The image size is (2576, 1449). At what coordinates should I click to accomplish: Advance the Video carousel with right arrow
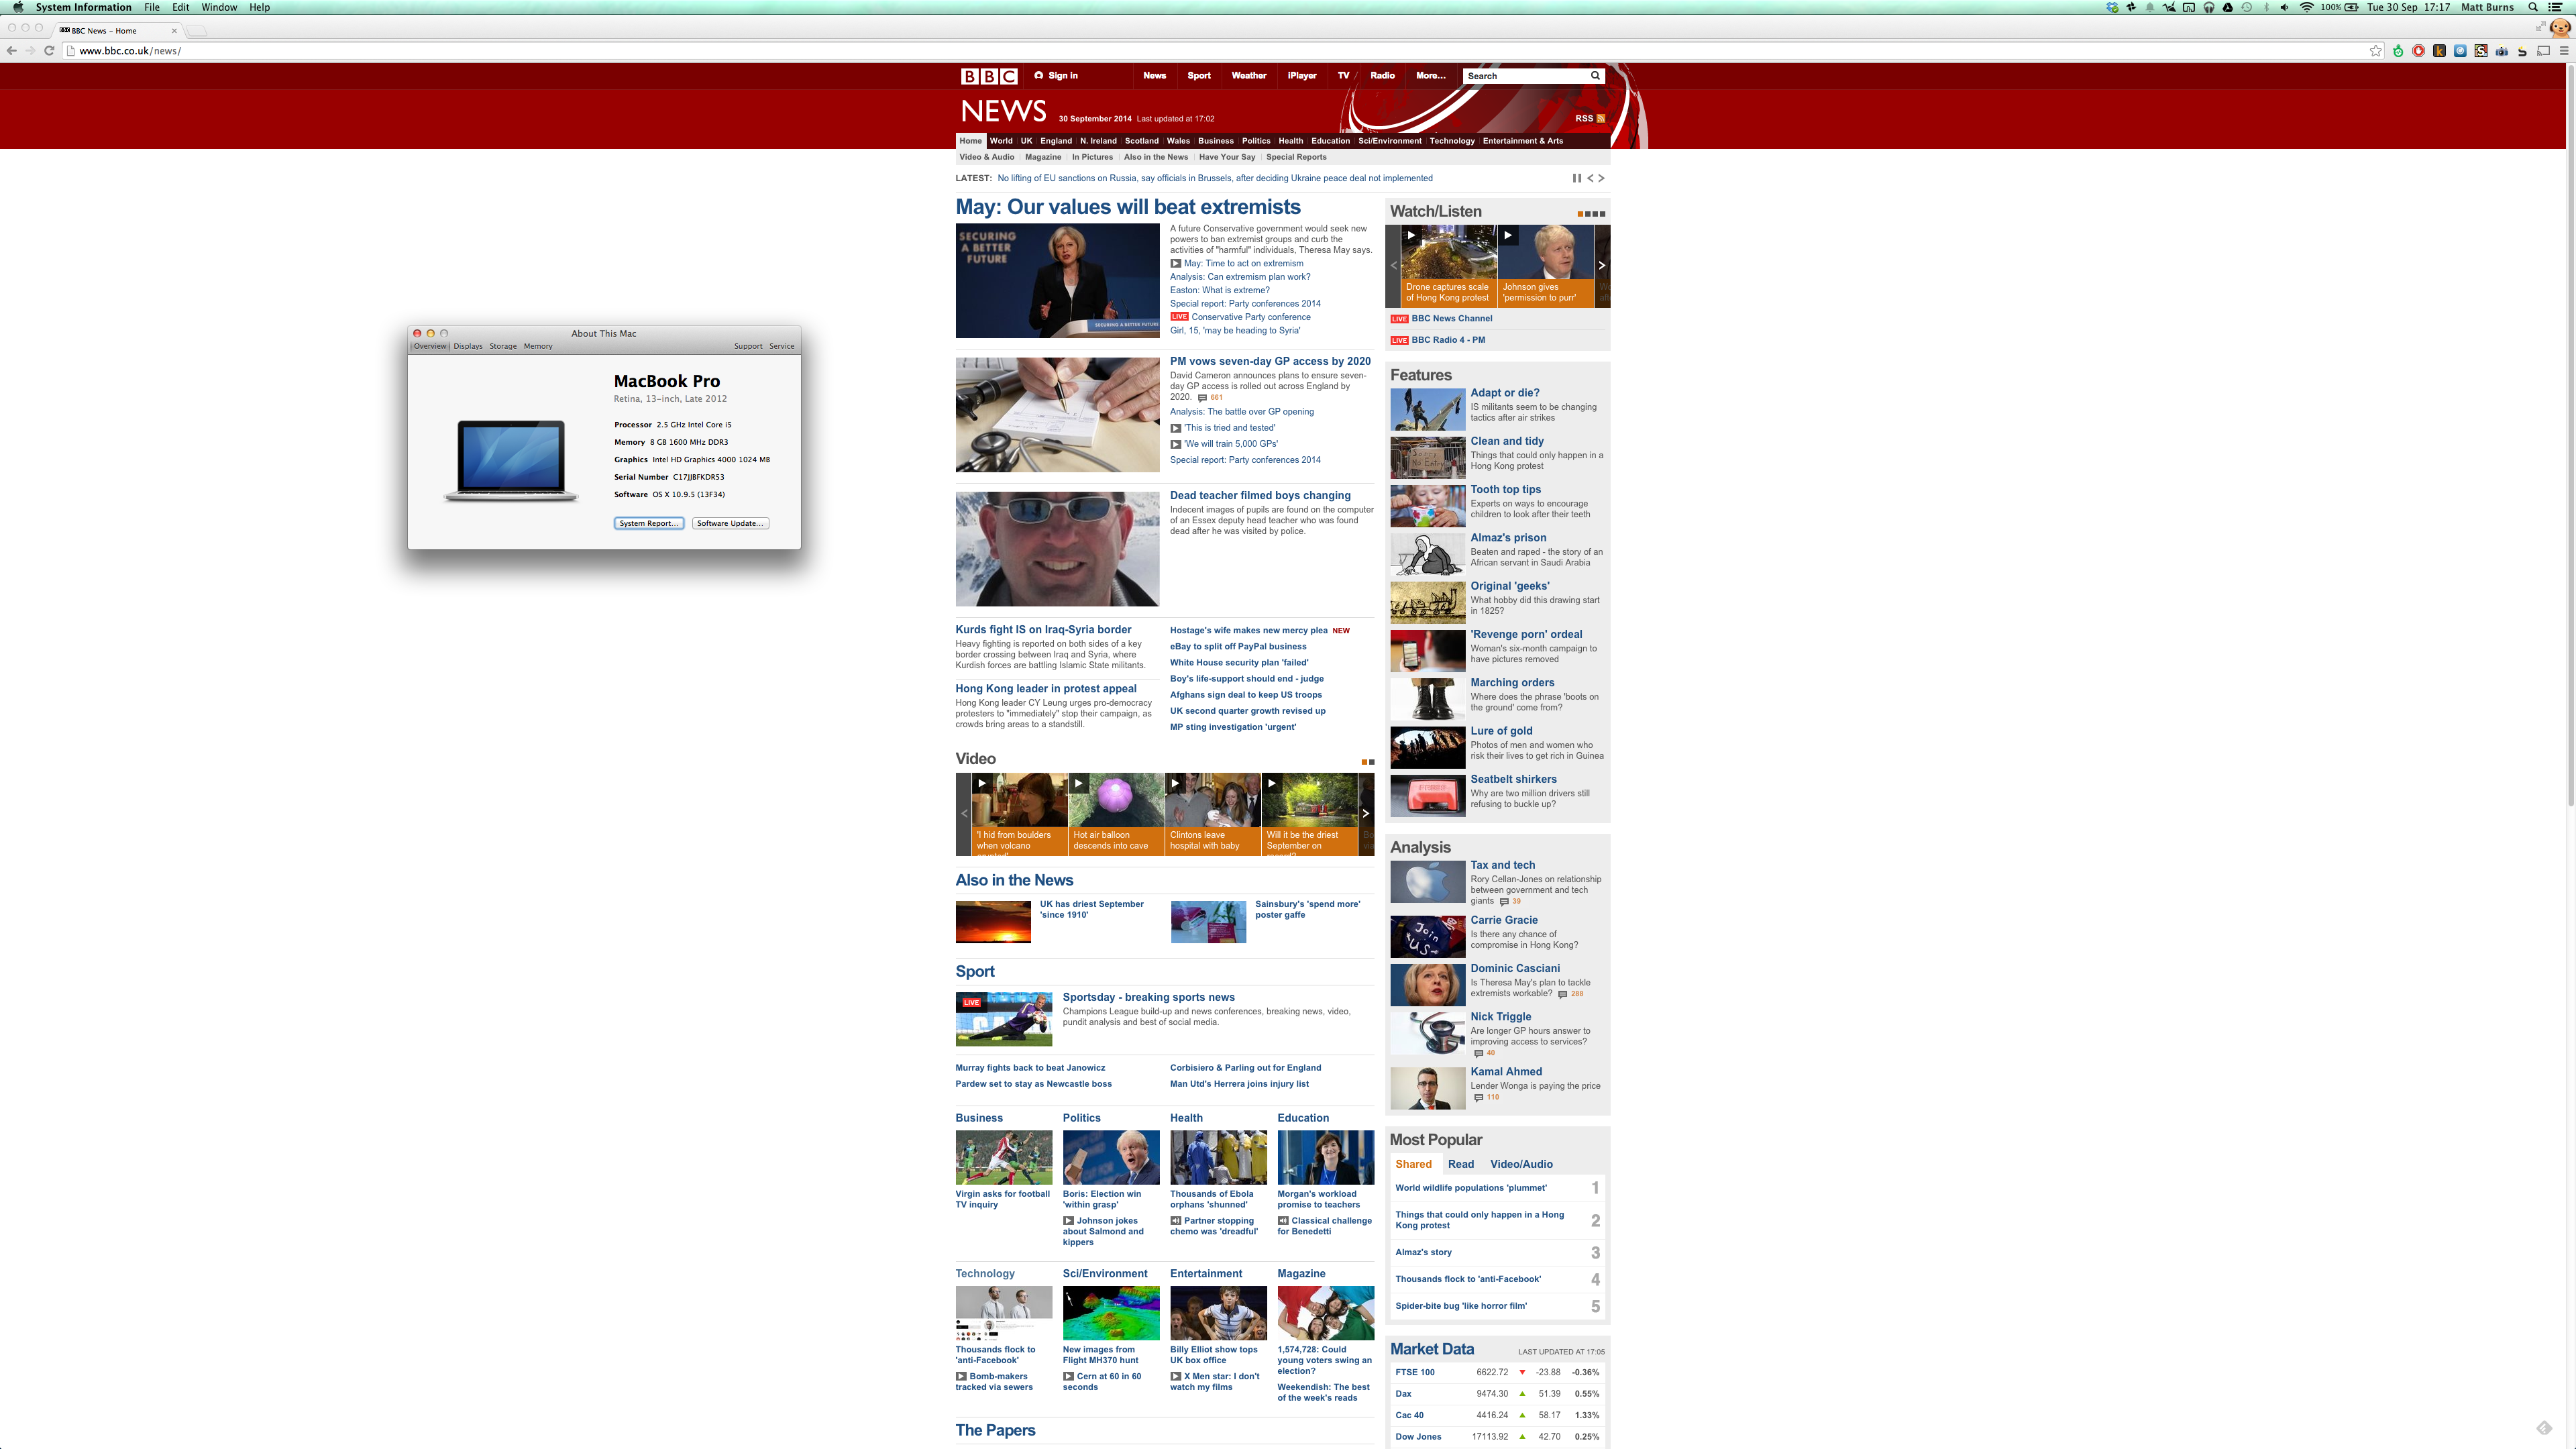(1366, 814)
